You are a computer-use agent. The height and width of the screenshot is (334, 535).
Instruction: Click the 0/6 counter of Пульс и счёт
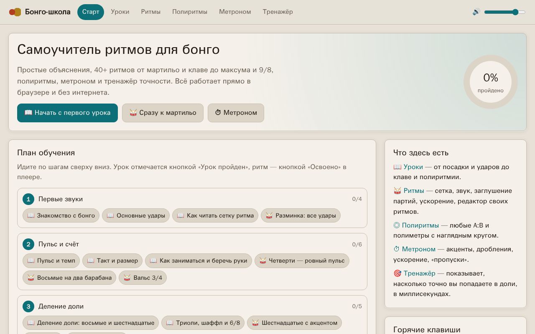pos(357,244)
